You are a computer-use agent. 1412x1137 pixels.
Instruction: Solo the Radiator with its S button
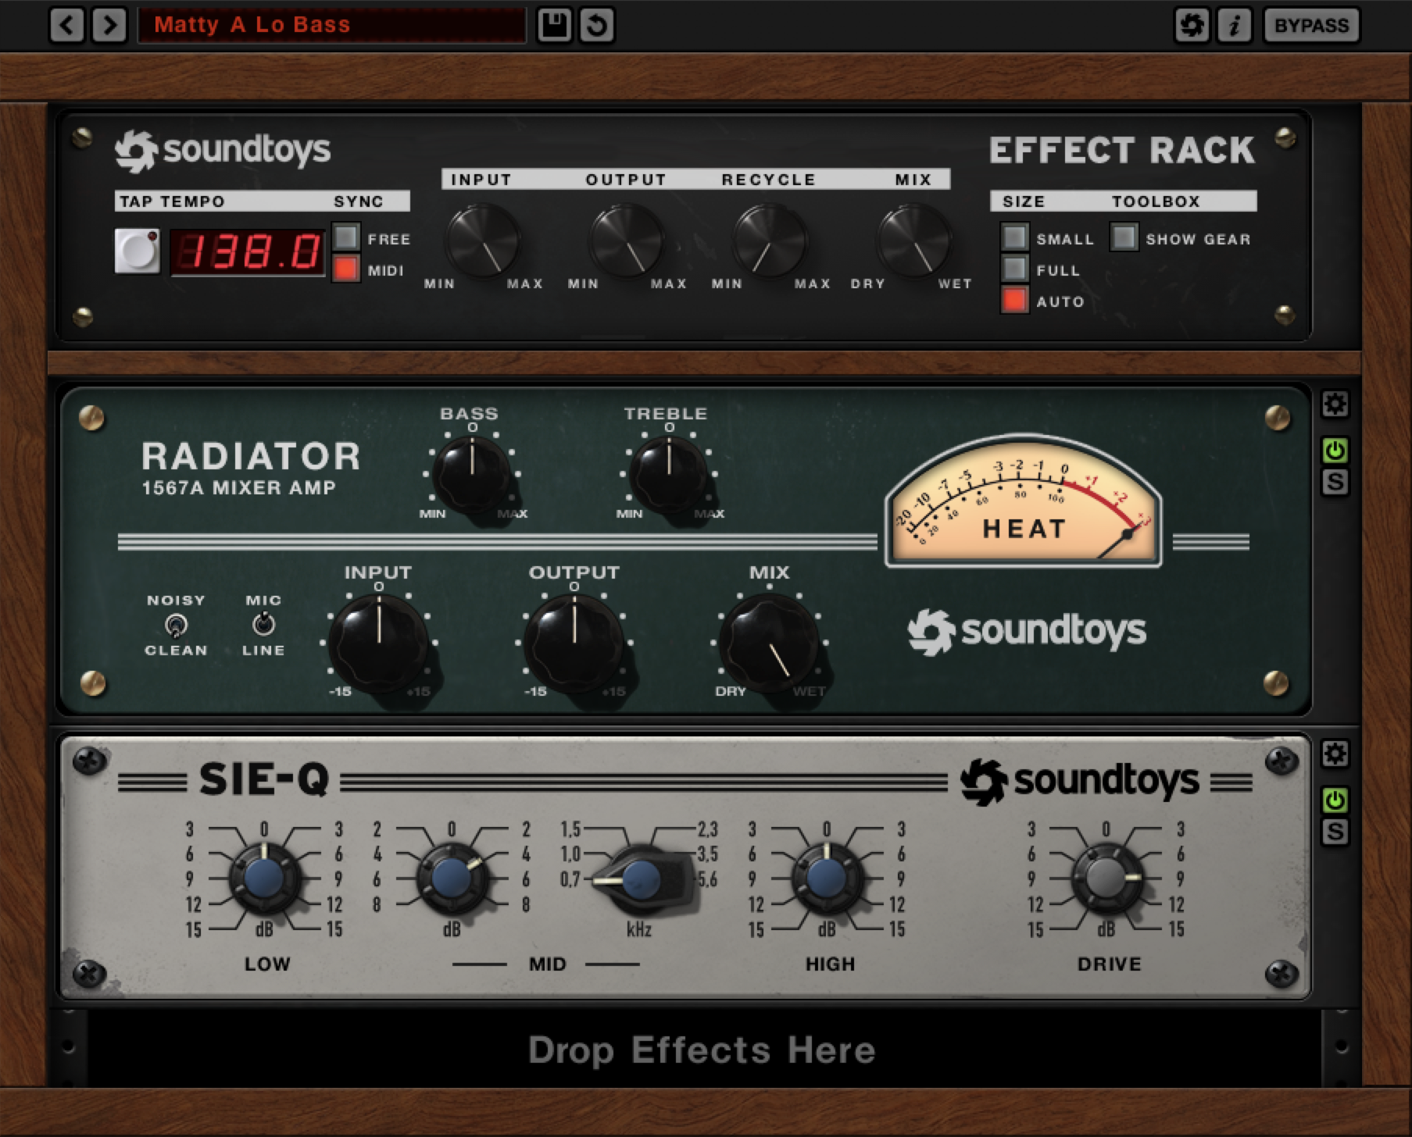coord(1335,482)
